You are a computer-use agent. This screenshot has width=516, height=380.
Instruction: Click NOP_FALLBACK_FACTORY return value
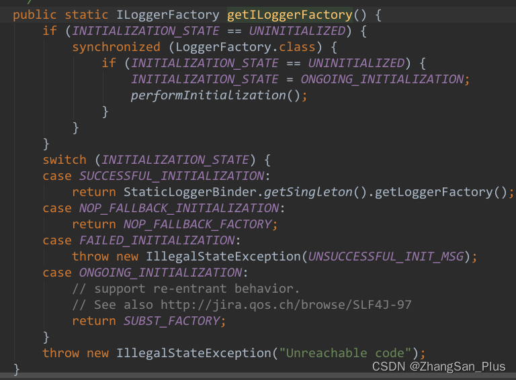tap(198, 224)
